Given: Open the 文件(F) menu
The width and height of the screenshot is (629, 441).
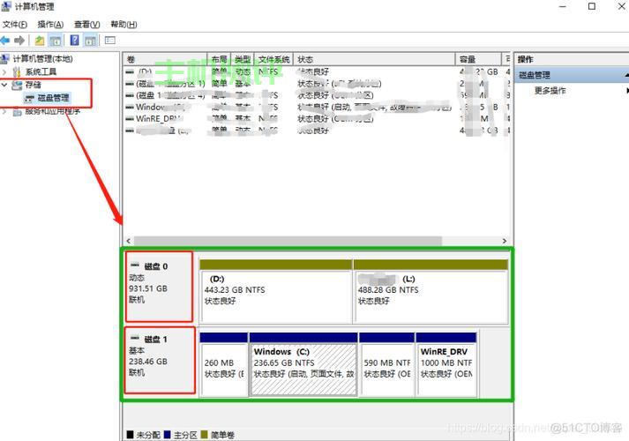Looking at the screenshot, I should [15, 25].
